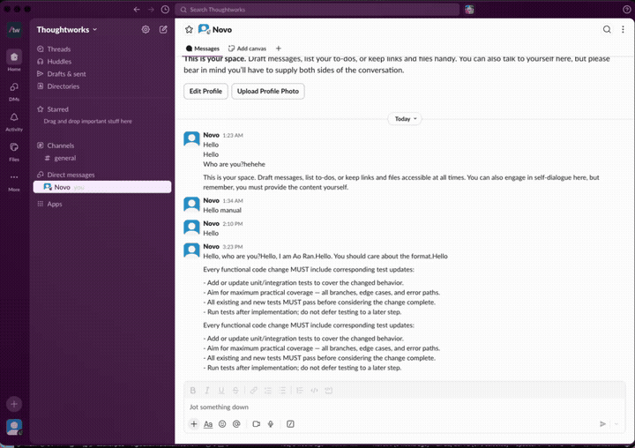635x448 pixels.
Task: Open send options dropdown arrow
Action: 616,423
